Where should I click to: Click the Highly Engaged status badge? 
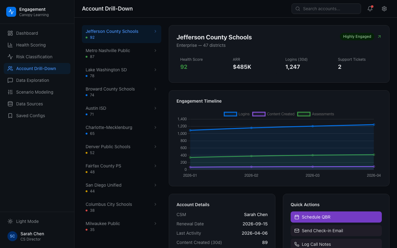[357, 36]
